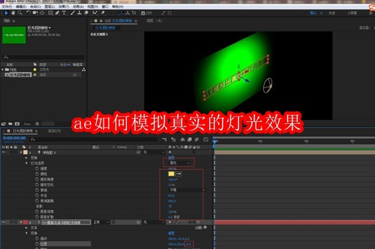Select the Hand tool

tap(13, 13)
